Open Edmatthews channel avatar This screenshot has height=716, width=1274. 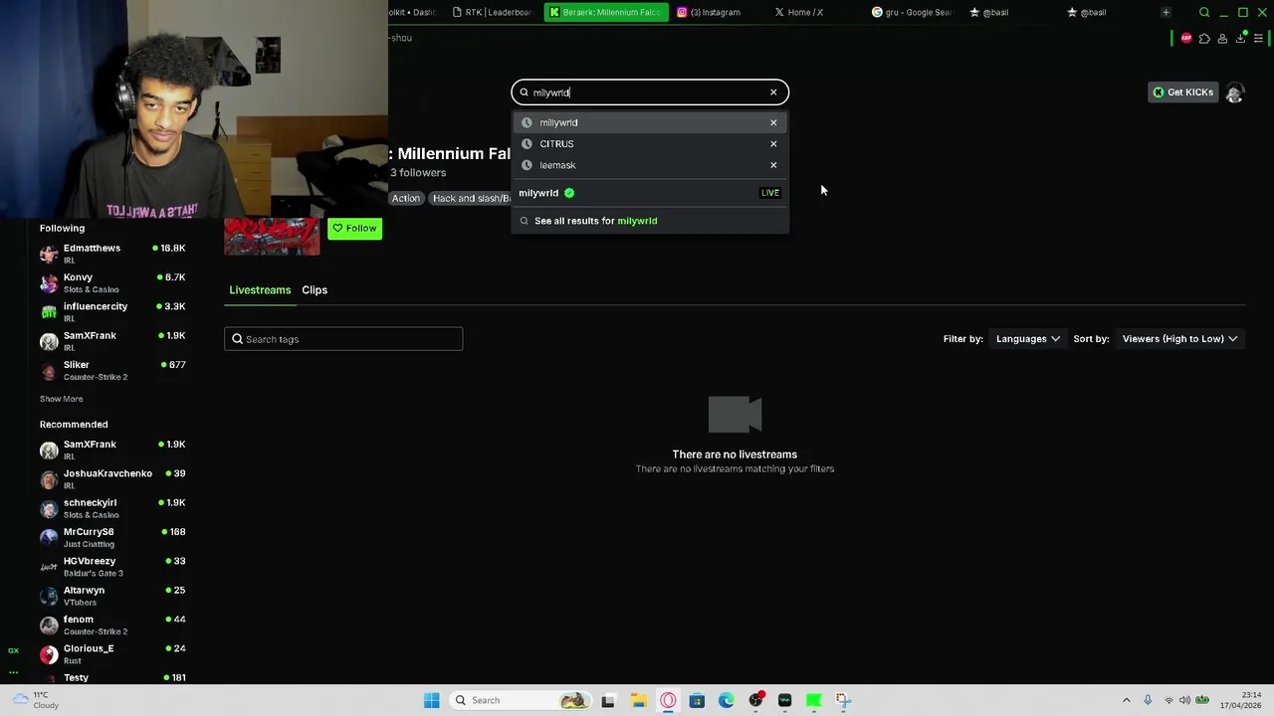click(49, 255)
